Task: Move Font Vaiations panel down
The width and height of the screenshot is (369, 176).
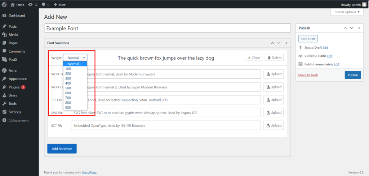Action: point(279,43)
